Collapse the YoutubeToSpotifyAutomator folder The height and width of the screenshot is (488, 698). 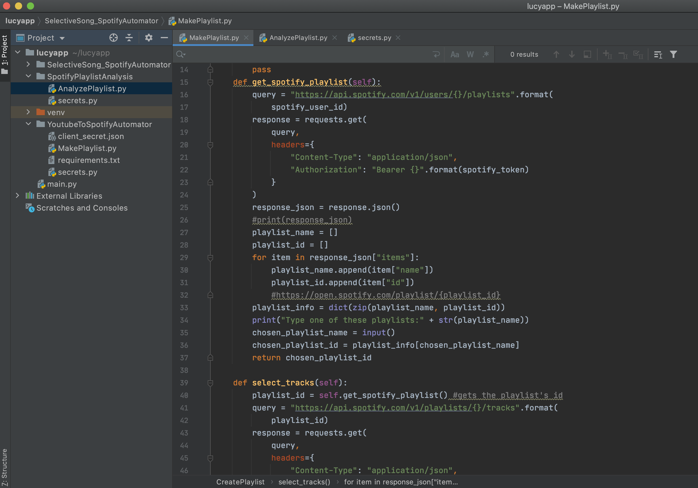tap(28, 124)
